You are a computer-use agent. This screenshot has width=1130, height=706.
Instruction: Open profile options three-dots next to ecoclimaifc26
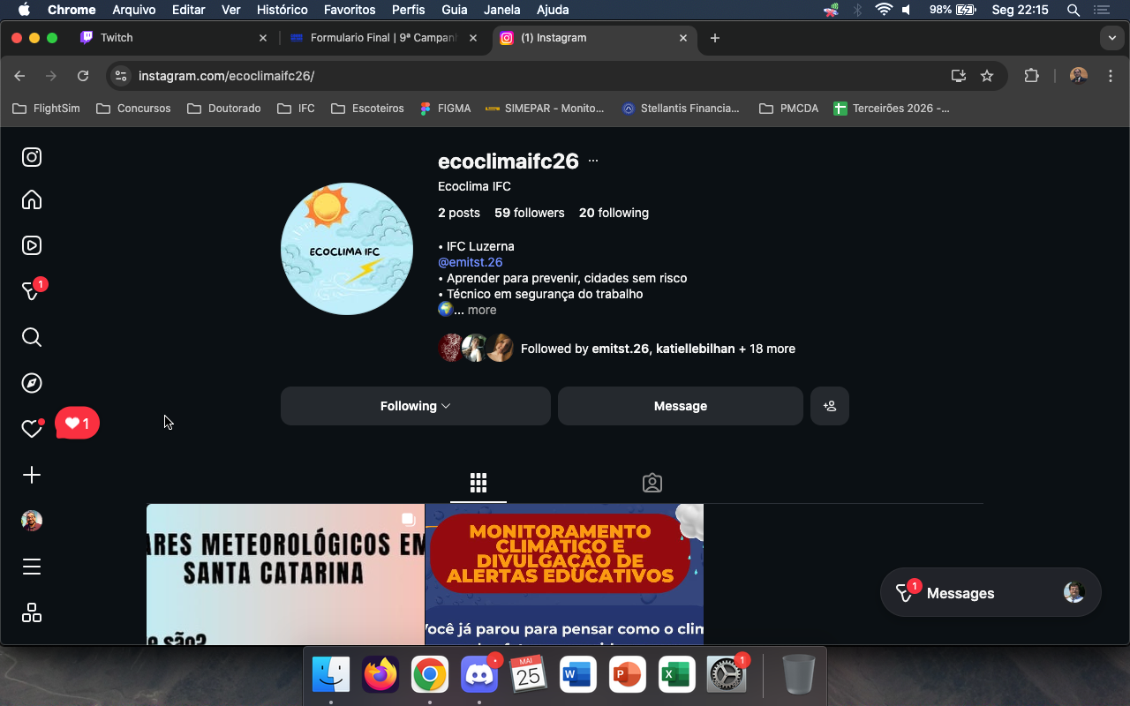(593, 161)
